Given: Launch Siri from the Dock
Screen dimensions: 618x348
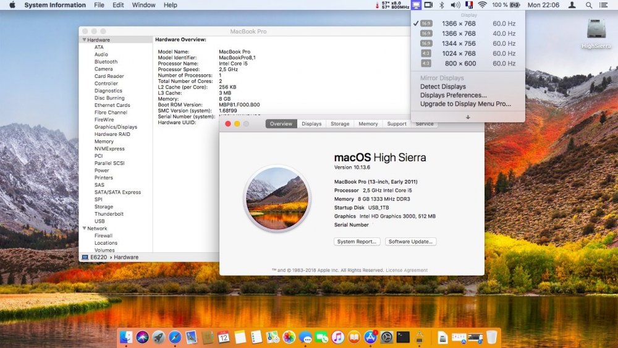Looking at the screenshot, I should pos(142,337).
